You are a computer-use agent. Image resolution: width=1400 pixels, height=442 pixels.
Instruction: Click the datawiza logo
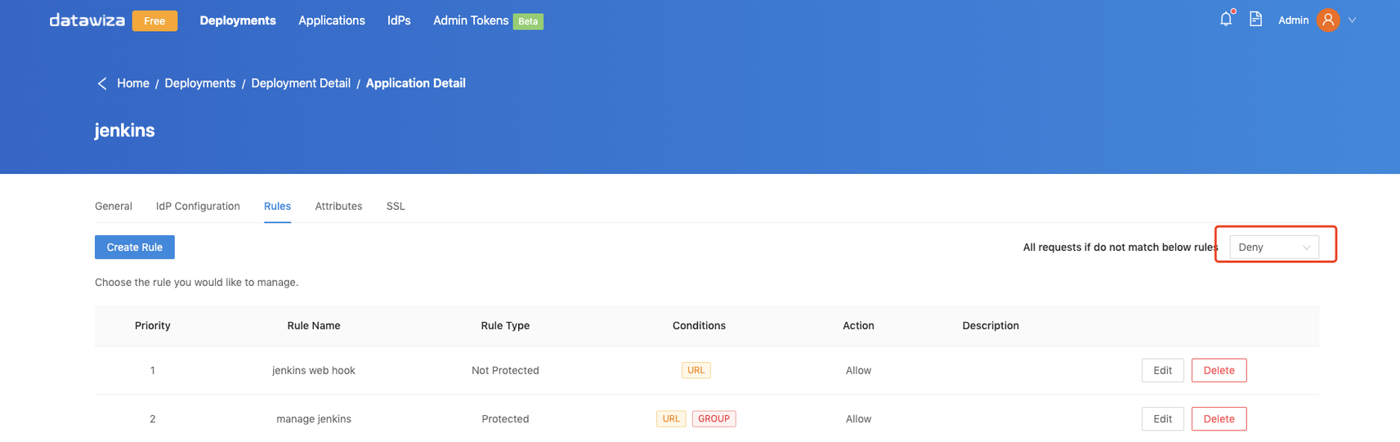coord(87,20)
